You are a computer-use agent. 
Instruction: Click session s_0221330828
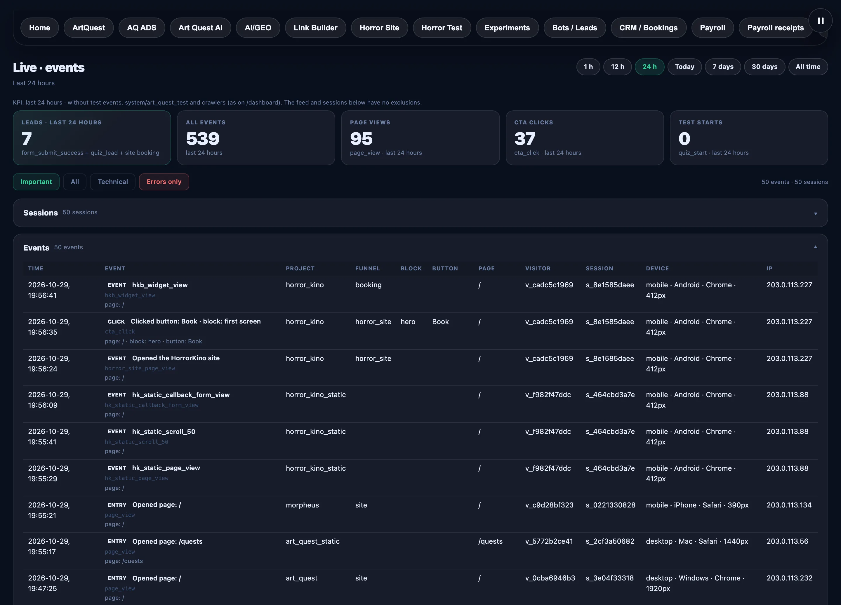[611, 505]
